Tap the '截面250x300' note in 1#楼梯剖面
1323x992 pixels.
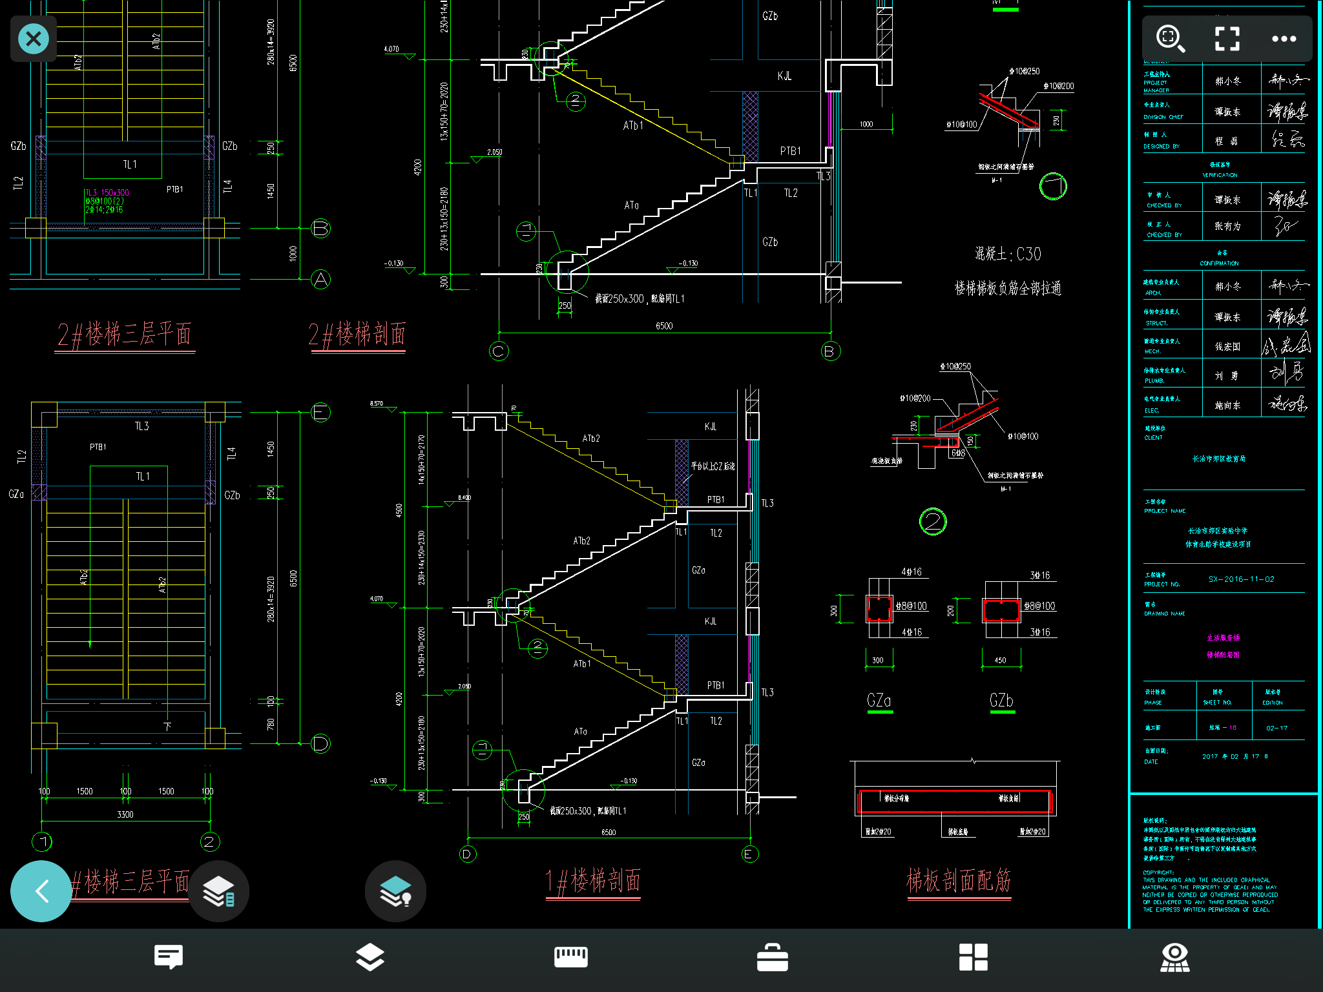click(588, 811)
